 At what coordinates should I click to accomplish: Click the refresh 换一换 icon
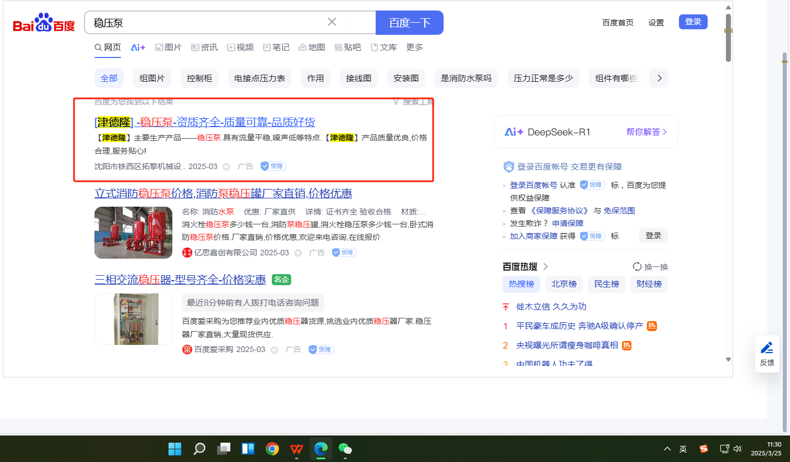637,266
